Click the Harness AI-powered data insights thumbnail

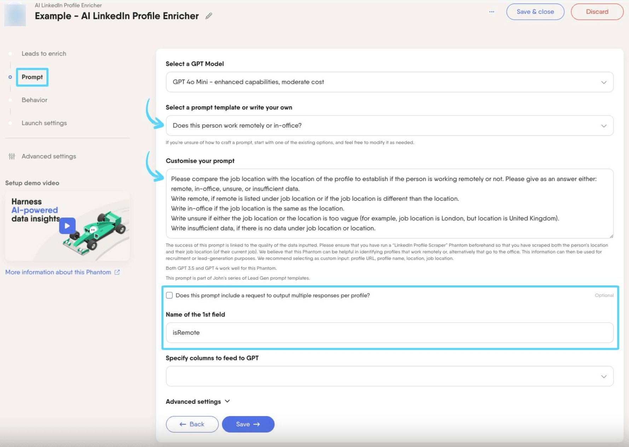(67, 226)
